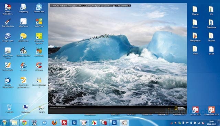
Task: Open Google Chrome from the taskbar
Action: 24,123
